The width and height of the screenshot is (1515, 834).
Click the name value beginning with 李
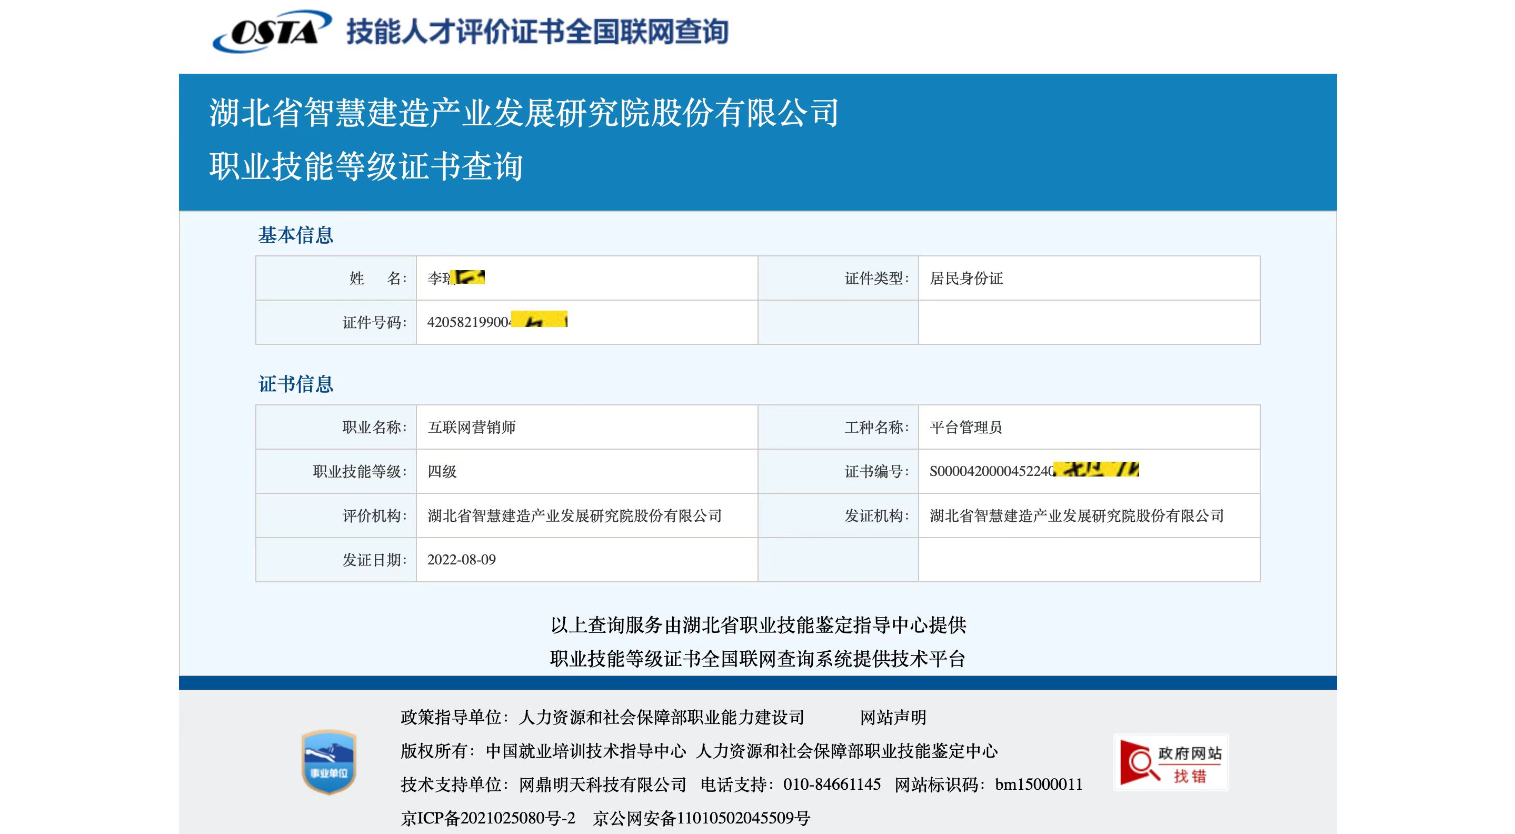click(456, 277)
